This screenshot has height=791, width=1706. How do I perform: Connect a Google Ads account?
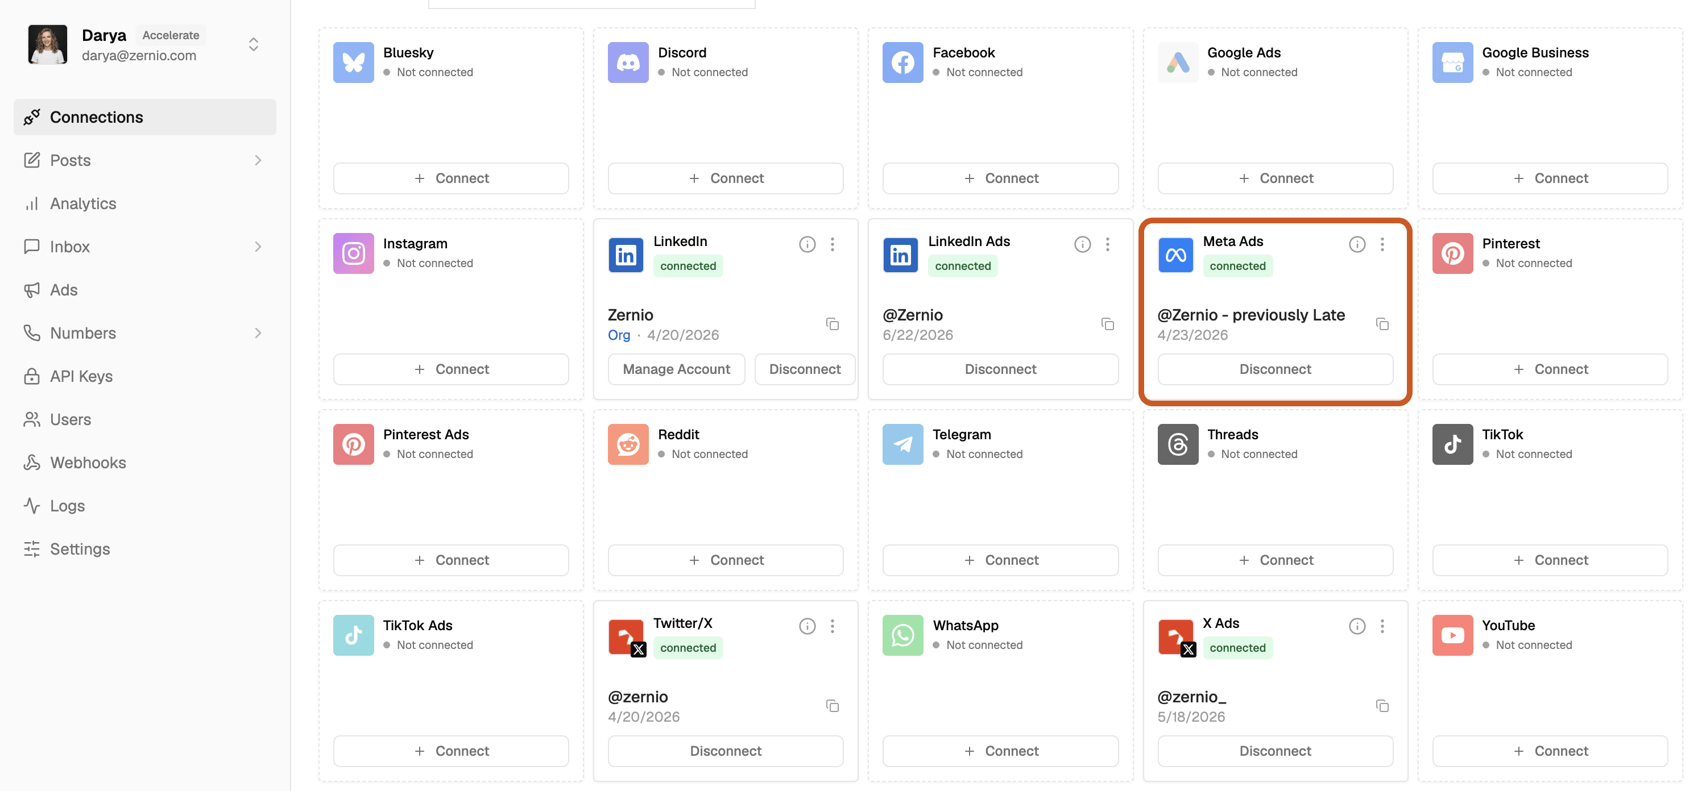click(x=1275, y=178)
